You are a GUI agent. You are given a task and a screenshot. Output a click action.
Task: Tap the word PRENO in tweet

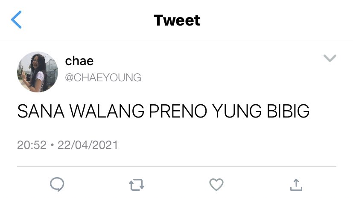(178, 111)
